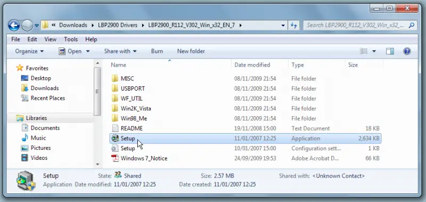Expand the address bar history dropdown
This screenshot has width=426, height=202.
pos(283,25)
